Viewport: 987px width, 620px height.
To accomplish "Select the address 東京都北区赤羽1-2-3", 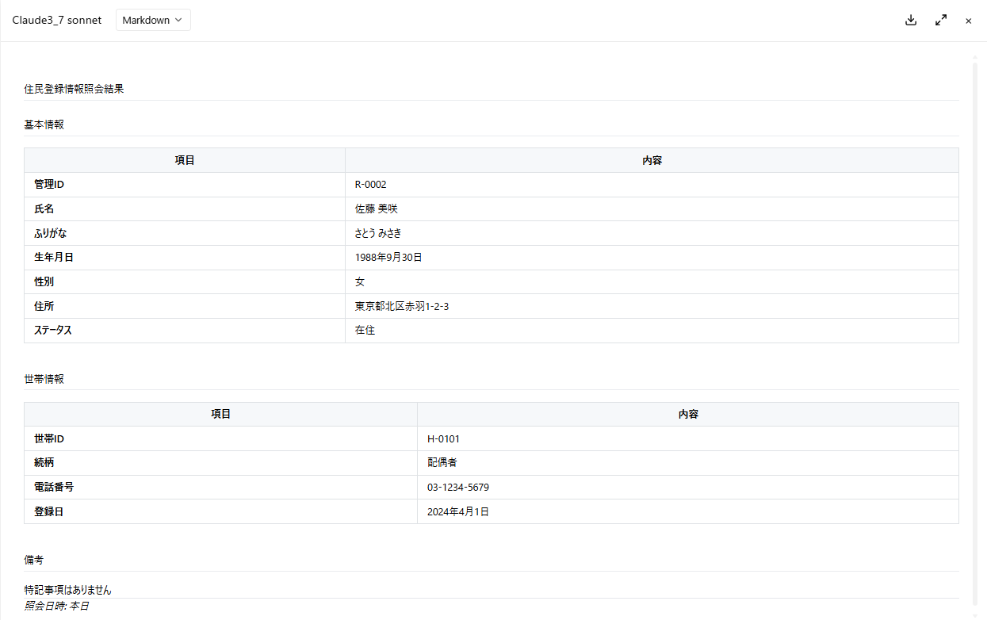I will click(402, 306).
